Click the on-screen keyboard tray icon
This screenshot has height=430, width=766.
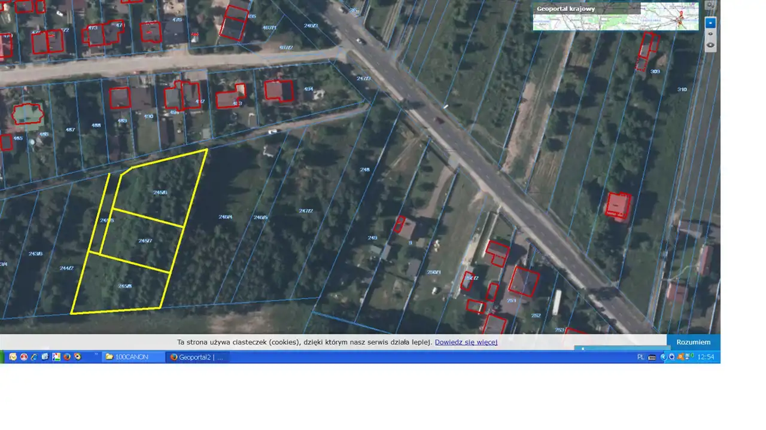click(x=652, y=357)
